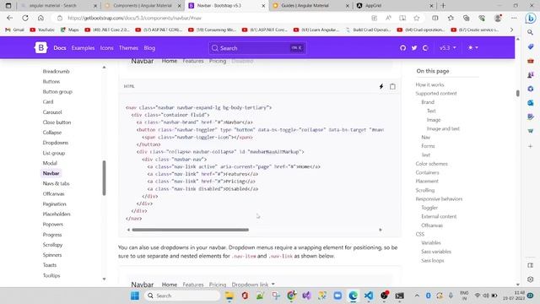Image resolution: width=540 pixels, height=304 pixels.
Task: Open the Gmail bookmark
Action: tap(14, 30)
